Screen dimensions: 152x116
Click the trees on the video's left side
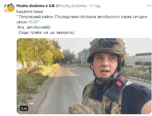(39, 52)
